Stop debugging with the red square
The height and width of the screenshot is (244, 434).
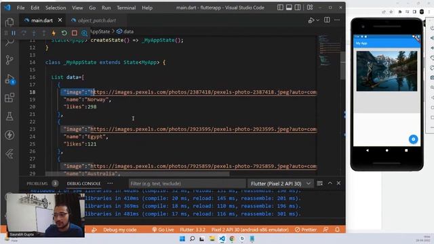click(74, 33)
